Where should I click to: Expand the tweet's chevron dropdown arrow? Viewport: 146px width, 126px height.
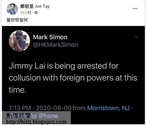[137, 37]
